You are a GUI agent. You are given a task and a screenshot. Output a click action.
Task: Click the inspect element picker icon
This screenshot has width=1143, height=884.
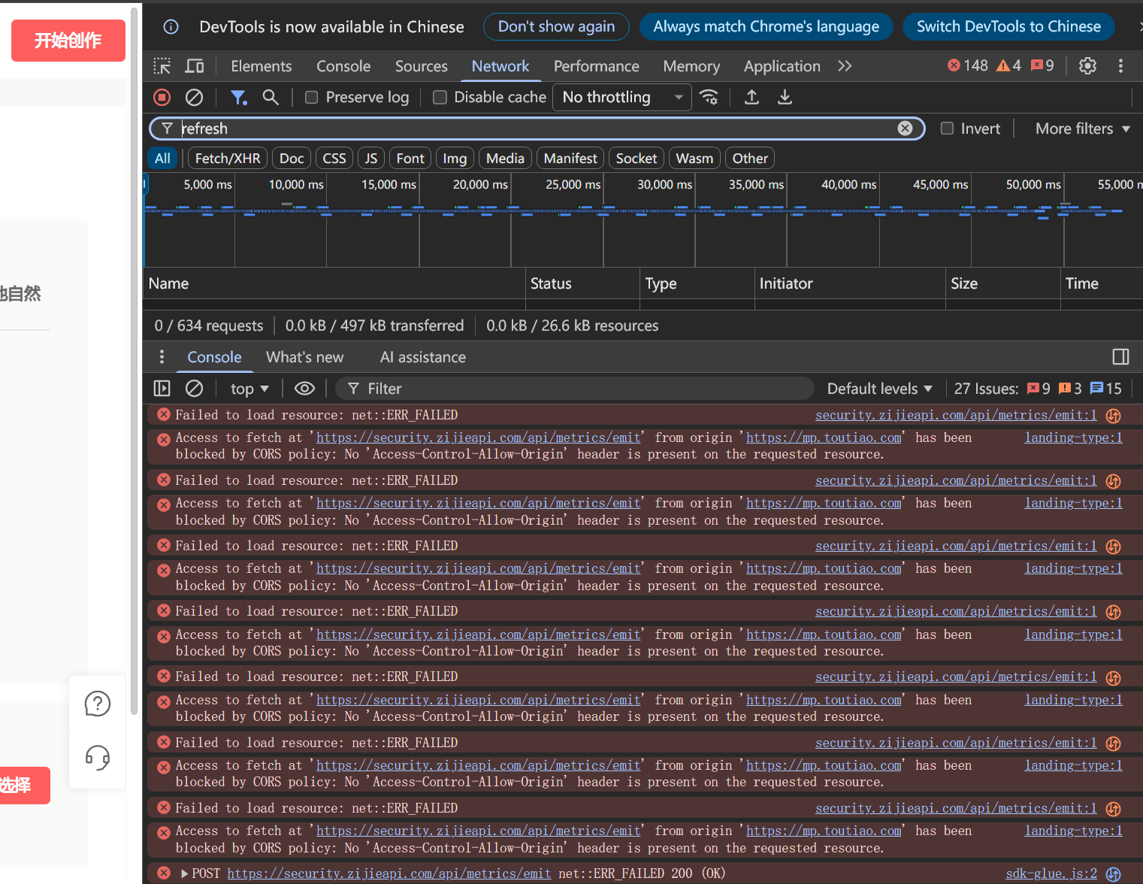click(x=162, y=66)
